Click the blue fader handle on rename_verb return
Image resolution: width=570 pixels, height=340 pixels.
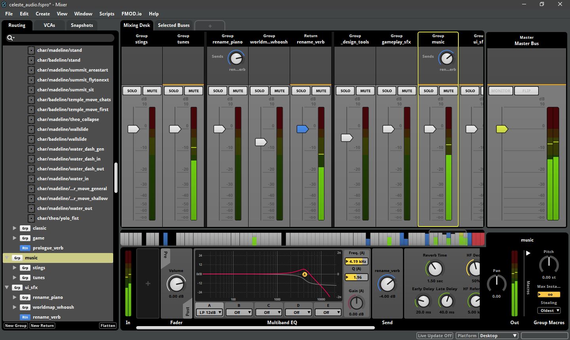[x=302, y=128]
